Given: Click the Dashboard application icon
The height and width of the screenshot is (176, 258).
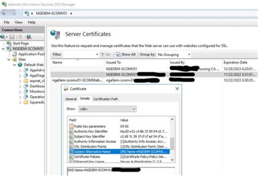Looking at the screenshot, I should 26,86.
